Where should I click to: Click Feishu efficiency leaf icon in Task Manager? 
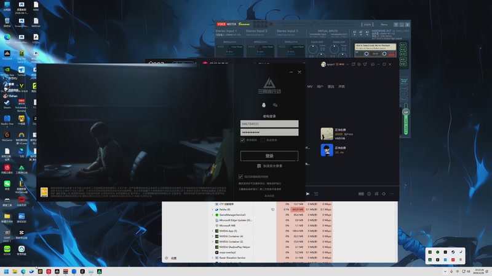pos(272,209)
